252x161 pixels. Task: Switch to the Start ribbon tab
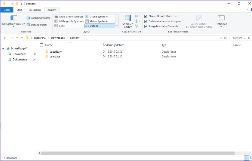[19, 10]
